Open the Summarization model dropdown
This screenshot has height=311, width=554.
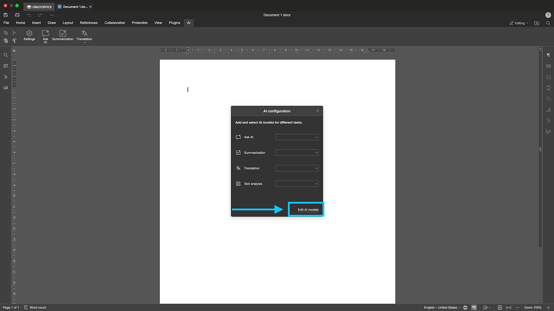(x=297, y=153)
